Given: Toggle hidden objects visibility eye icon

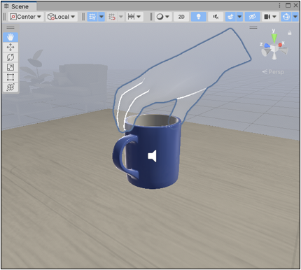Looking at the screenshot, I should pos(252,17).
